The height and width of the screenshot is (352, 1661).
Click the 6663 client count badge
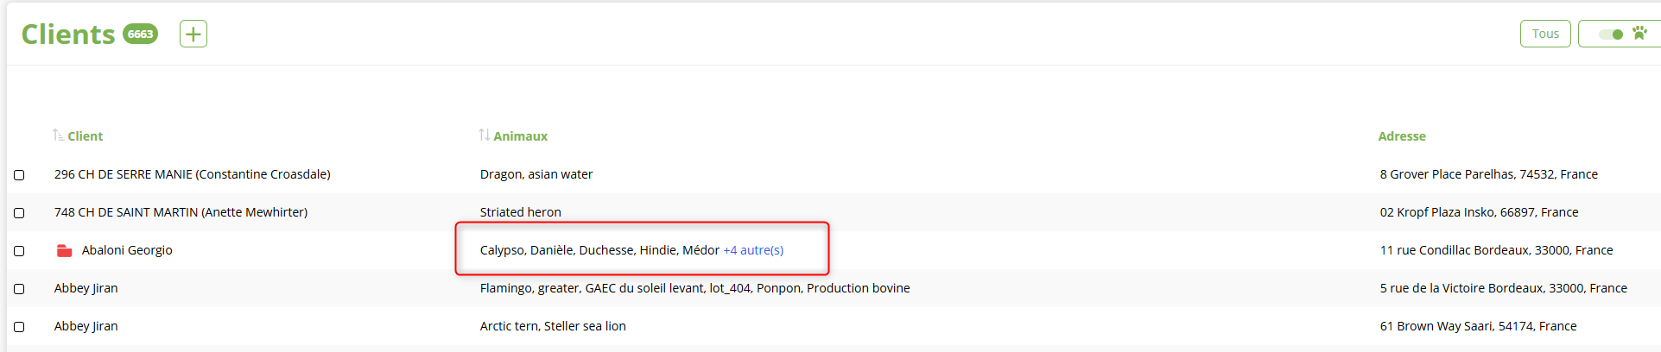point(140,35)
